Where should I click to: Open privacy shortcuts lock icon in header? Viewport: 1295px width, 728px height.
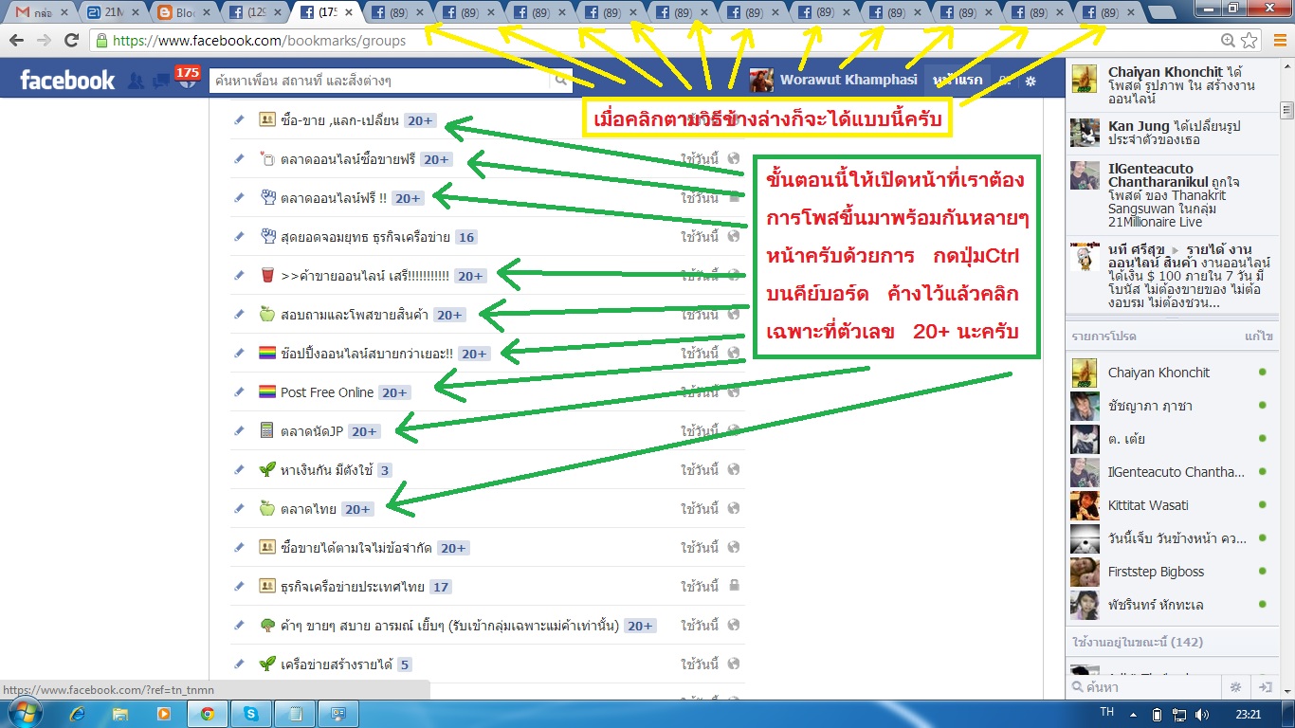click(1005, 81)
